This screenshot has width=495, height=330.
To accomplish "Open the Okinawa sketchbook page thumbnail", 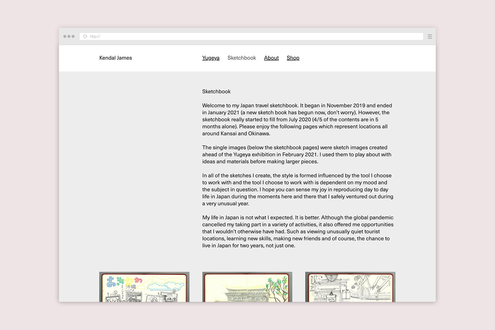I will tap(144, 287).
